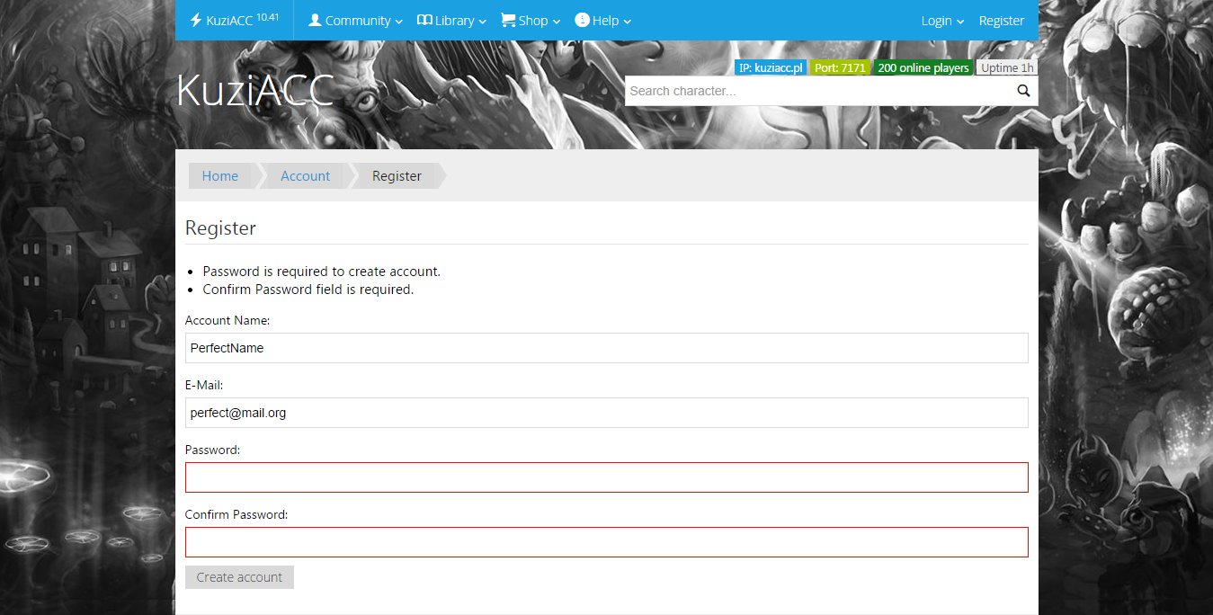Click 'Password is required to create account.' message

tap(322, 272)
